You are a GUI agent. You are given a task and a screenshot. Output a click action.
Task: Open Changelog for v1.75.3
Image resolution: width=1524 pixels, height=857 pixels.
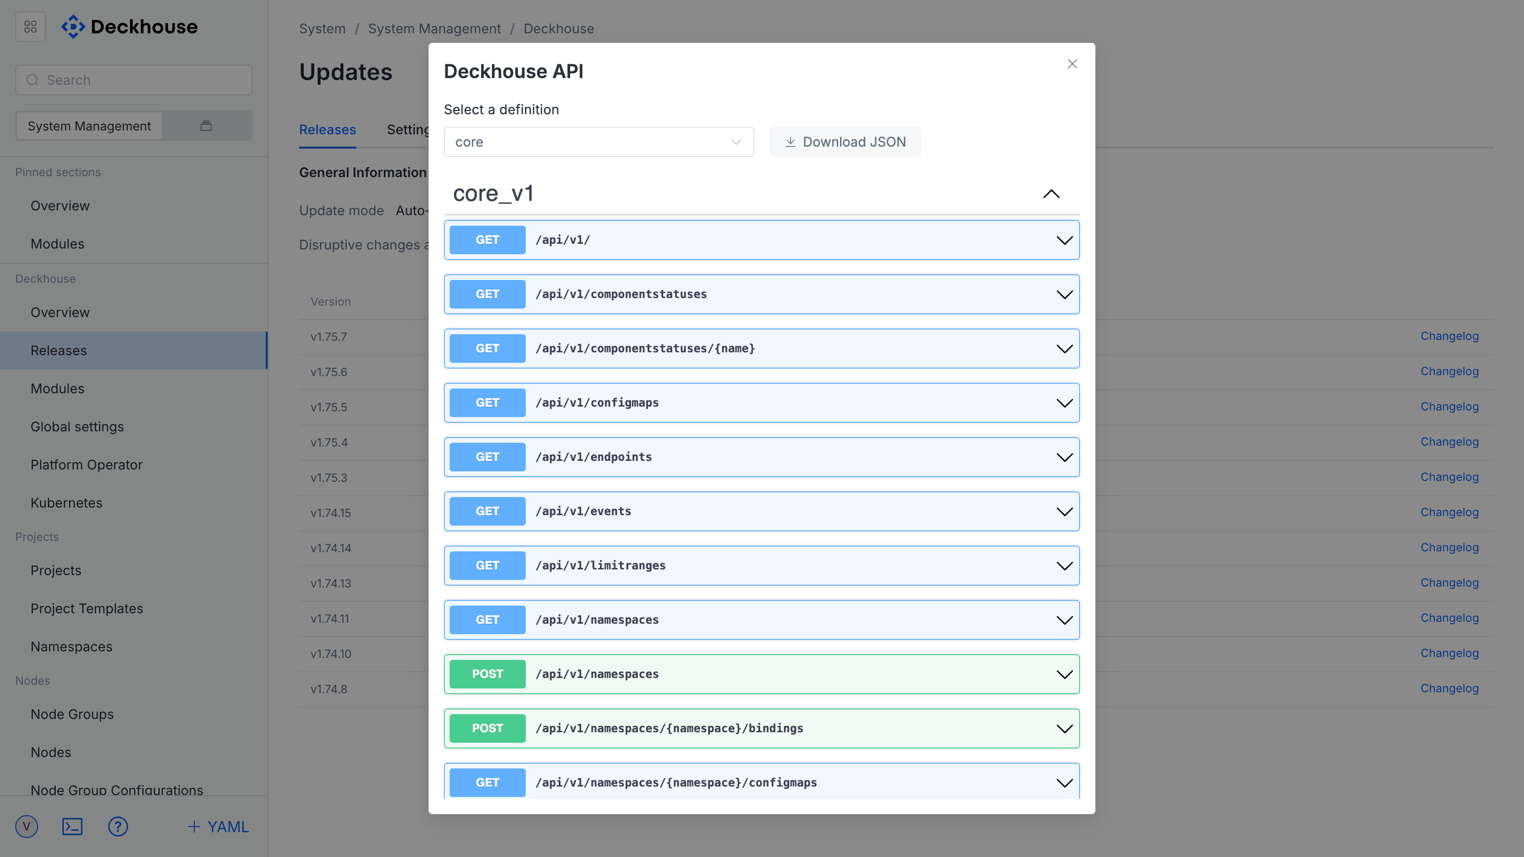point(1449,477)
